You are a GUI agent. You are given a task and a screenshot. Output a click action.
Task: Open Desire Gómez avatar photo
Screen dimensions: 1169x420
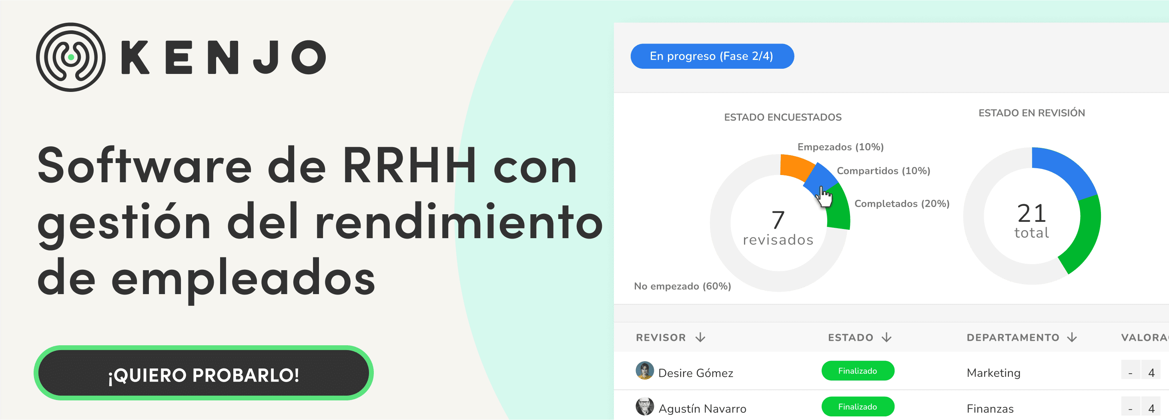pos(644,370)
